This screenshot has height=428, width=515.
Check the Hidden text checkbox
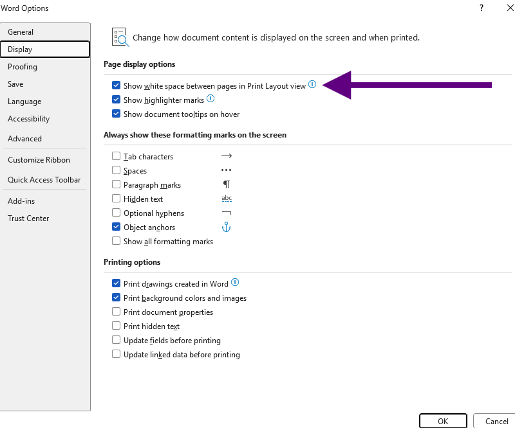[x=116, y=199]
